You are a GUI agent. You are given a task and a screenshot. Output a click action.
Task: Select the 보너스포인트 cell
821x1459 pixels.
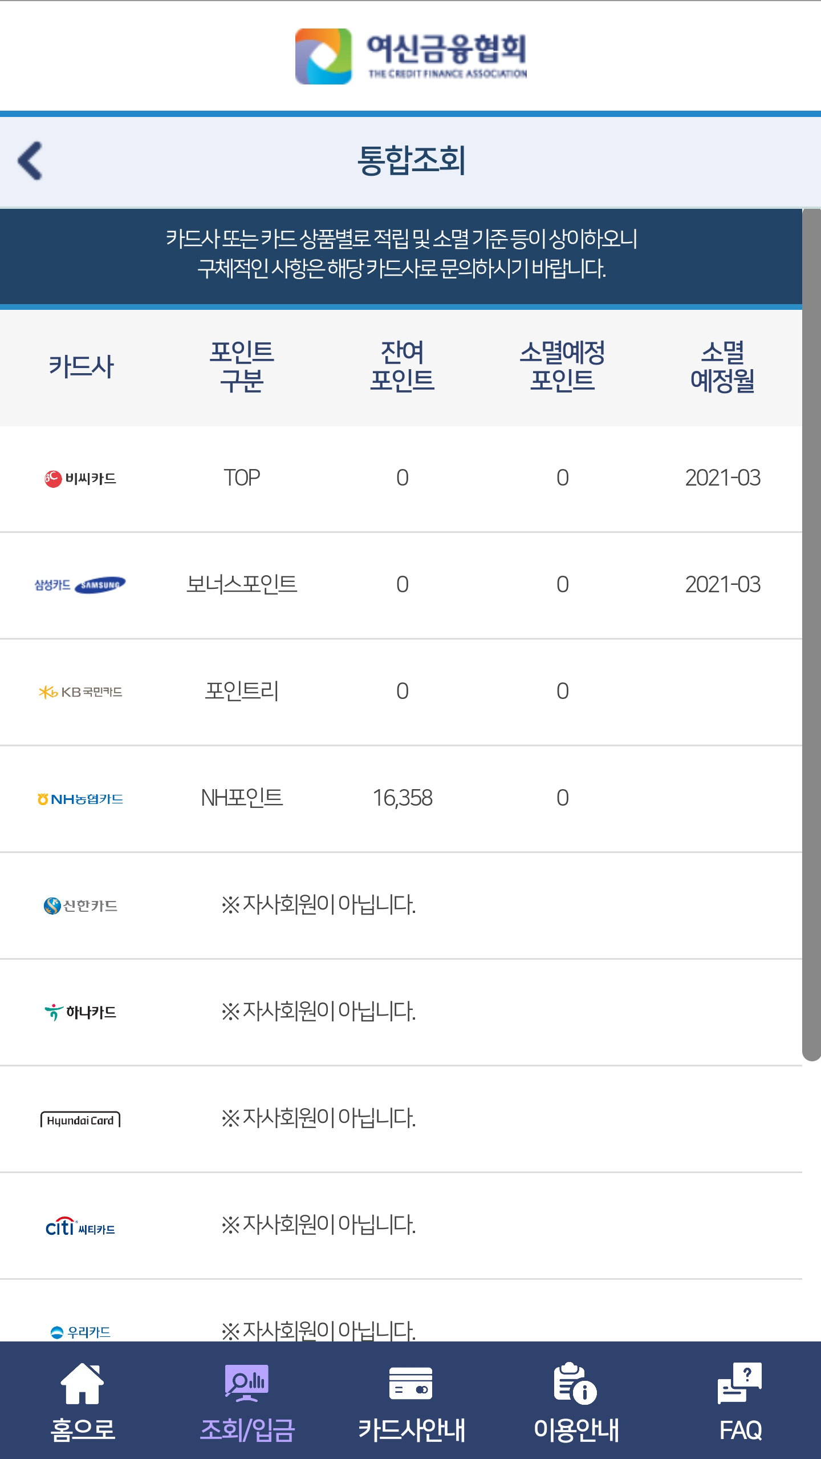coord(242,584)
